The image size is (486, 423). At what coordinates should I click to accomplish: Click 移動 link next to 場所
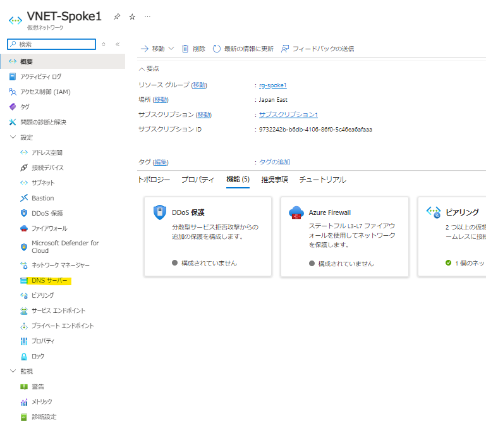pyautogui.click(x=161, y=99)
